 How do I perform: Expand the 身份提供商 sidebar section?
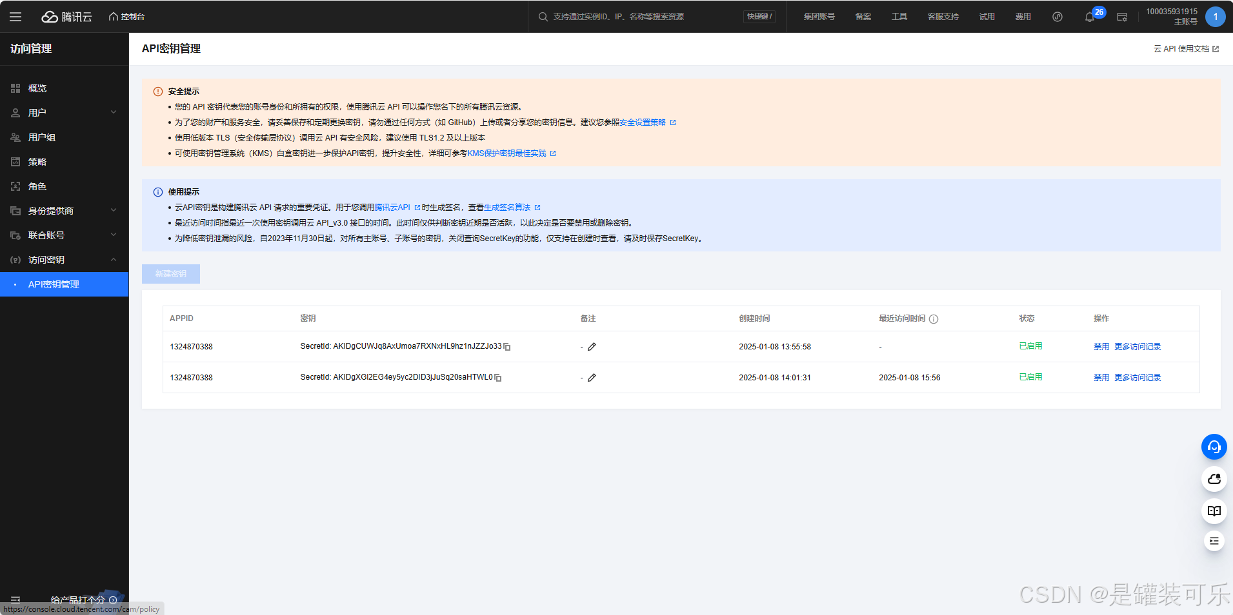[65, 211]
